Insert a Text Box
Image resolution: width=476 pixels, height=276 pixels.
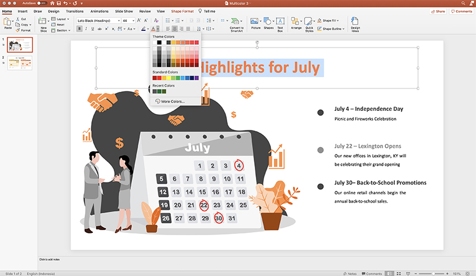(280, 21)
